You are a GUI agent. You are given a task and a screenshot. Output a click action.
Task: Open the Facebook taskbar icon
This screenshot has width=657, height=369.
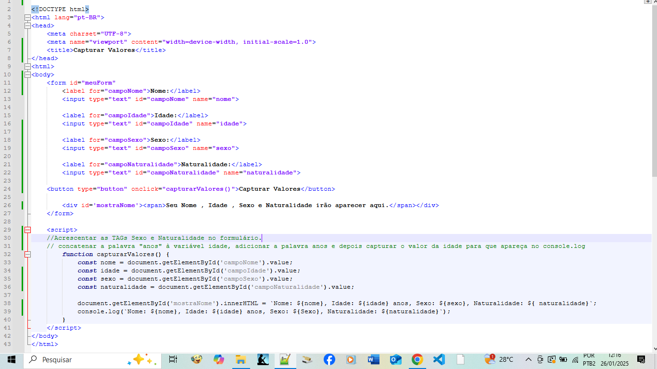(329, 359)
